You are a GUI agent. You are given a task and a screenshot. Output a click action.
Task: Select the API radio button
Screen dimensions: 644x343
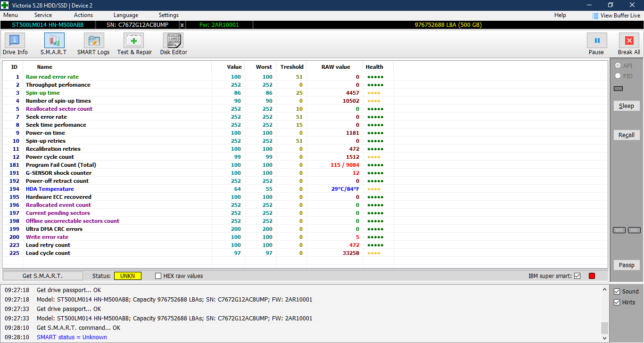click(x=618, y=66)
